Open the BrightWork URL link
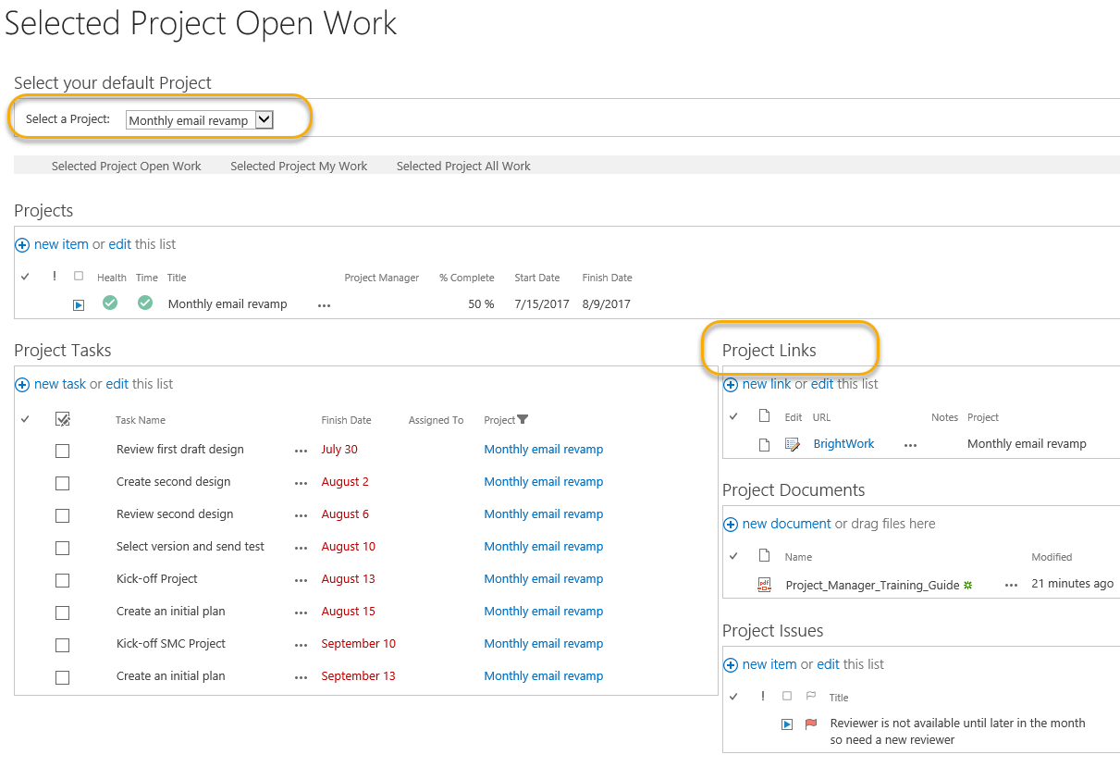The height and width of the screenshot is (767, 1120). coord(843,444)
